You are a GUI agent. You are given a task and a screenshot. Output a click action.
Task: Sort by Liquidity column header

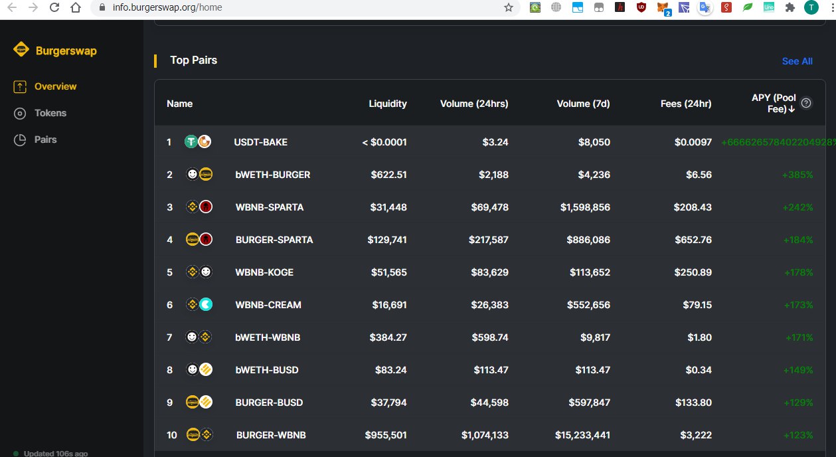click(x=388, y=104)
